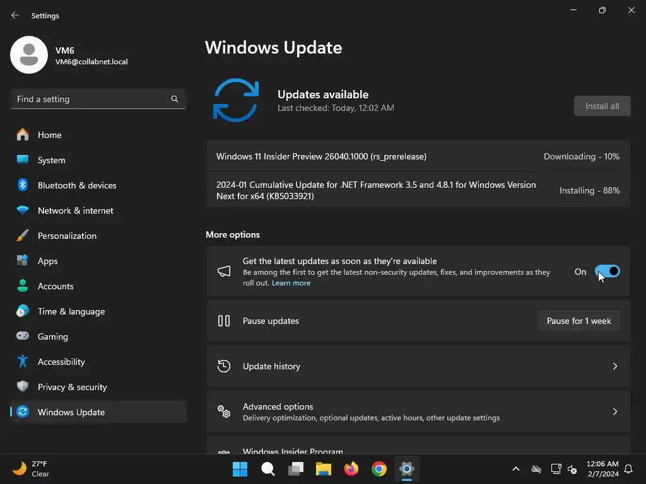
Task: Click 'Installing - 88%' status text
Action: pyautogui.click(x=589, y=190)
